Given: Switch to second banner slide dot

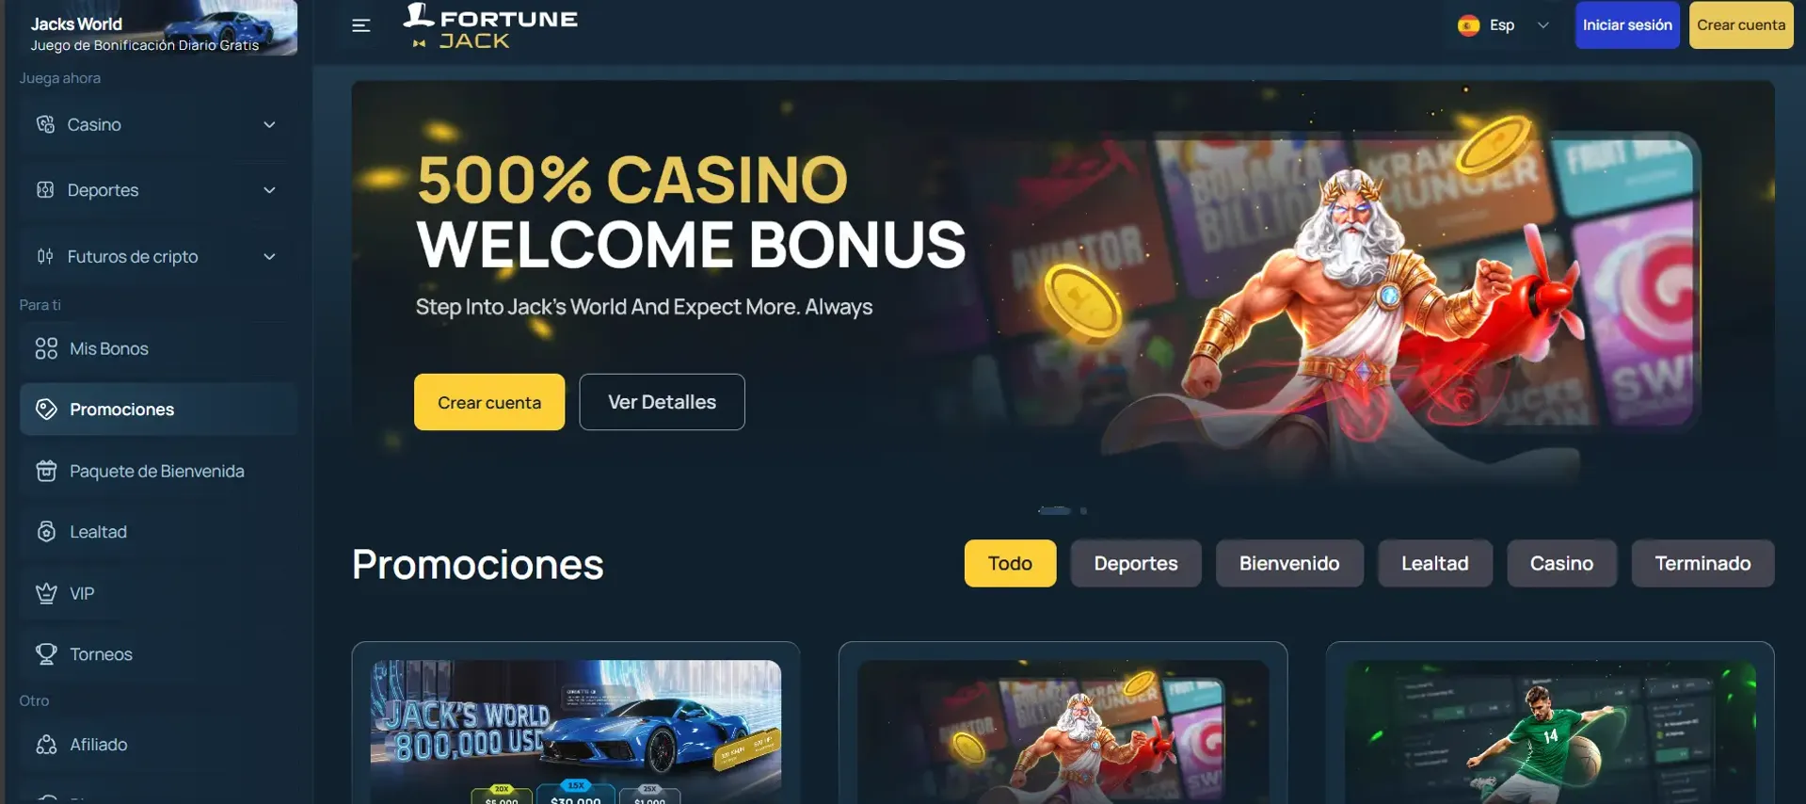Looking at the screenshot, I should pos(1083,510).
